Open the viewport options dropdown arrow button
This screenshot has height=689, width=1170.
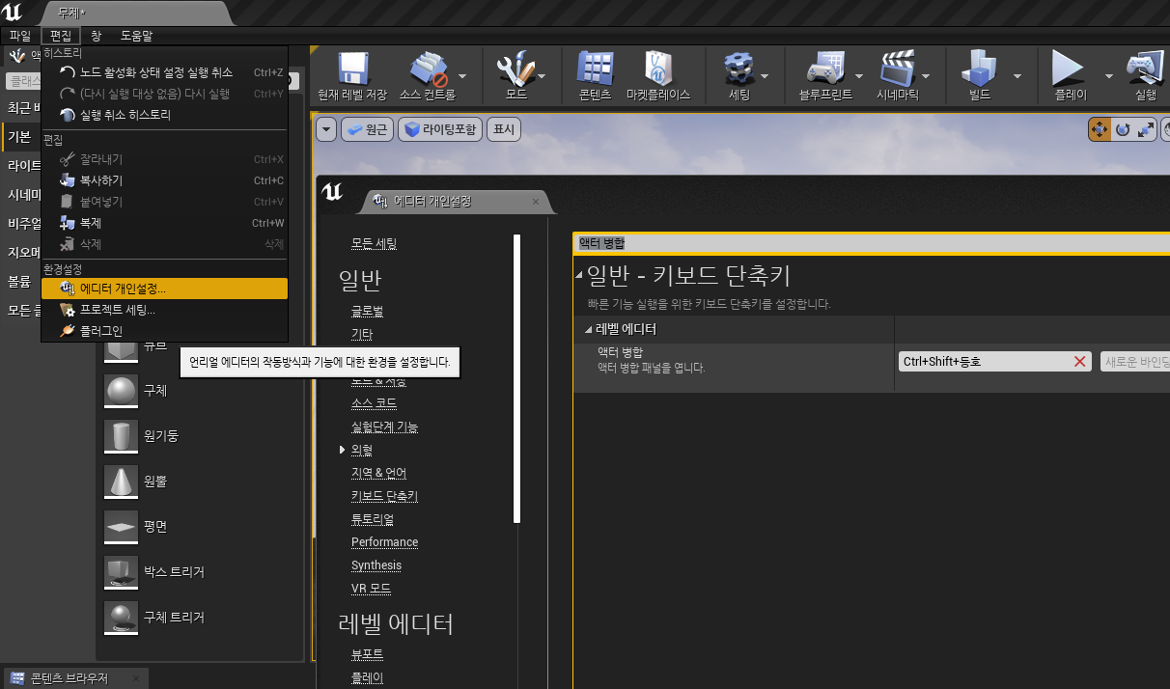[x=326, y=129]
